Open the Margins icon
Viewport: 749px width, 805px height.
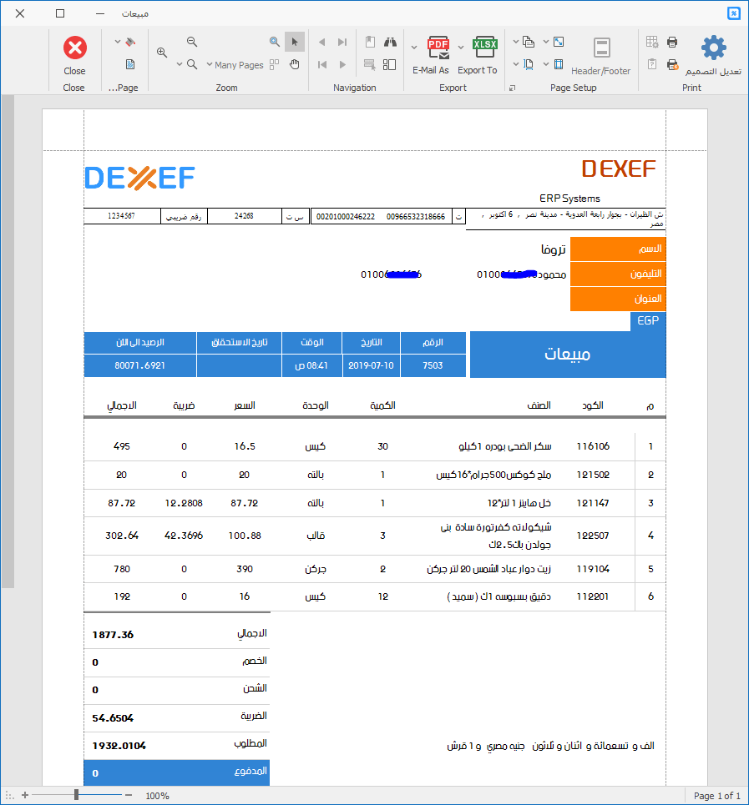click(559, 64)
